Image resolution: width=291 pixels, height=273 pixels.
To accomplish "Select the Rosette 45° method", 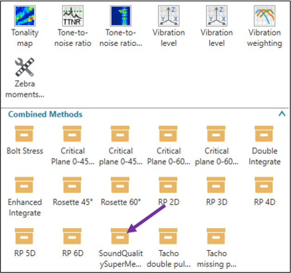I will point(73,185).
